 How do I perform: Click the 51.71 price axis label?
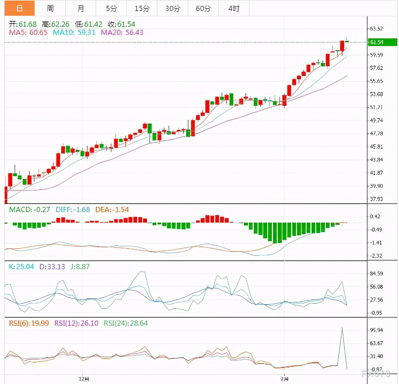[x=377, y=107]
